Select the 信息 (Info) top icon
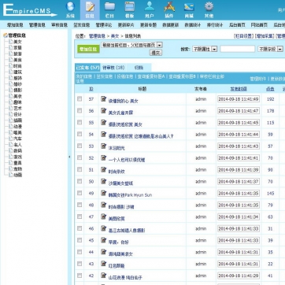285x285 pixels. tap(90, 10)
